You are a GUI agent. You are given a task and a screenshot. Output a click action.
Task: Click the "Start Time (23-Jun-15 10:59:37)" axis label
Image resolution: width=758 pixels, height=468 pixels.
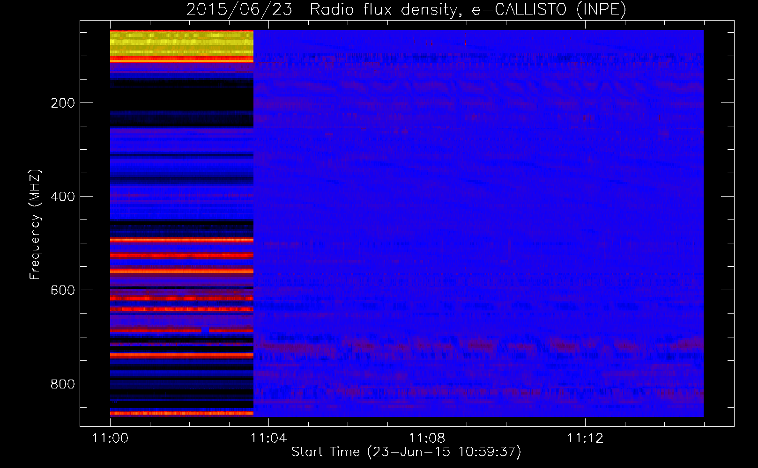pos(406,452)
